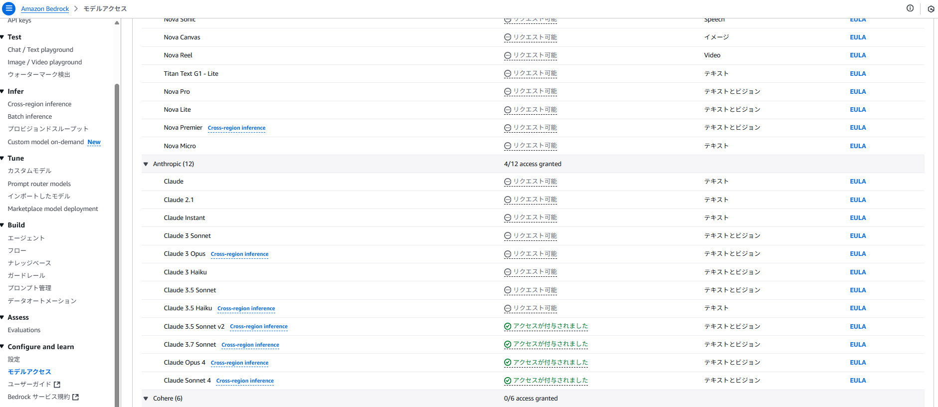Click the "Claude 3.5 Sonnet v2" model name
The height and width of the screenshot is (407, 938).
pos(194,327)
